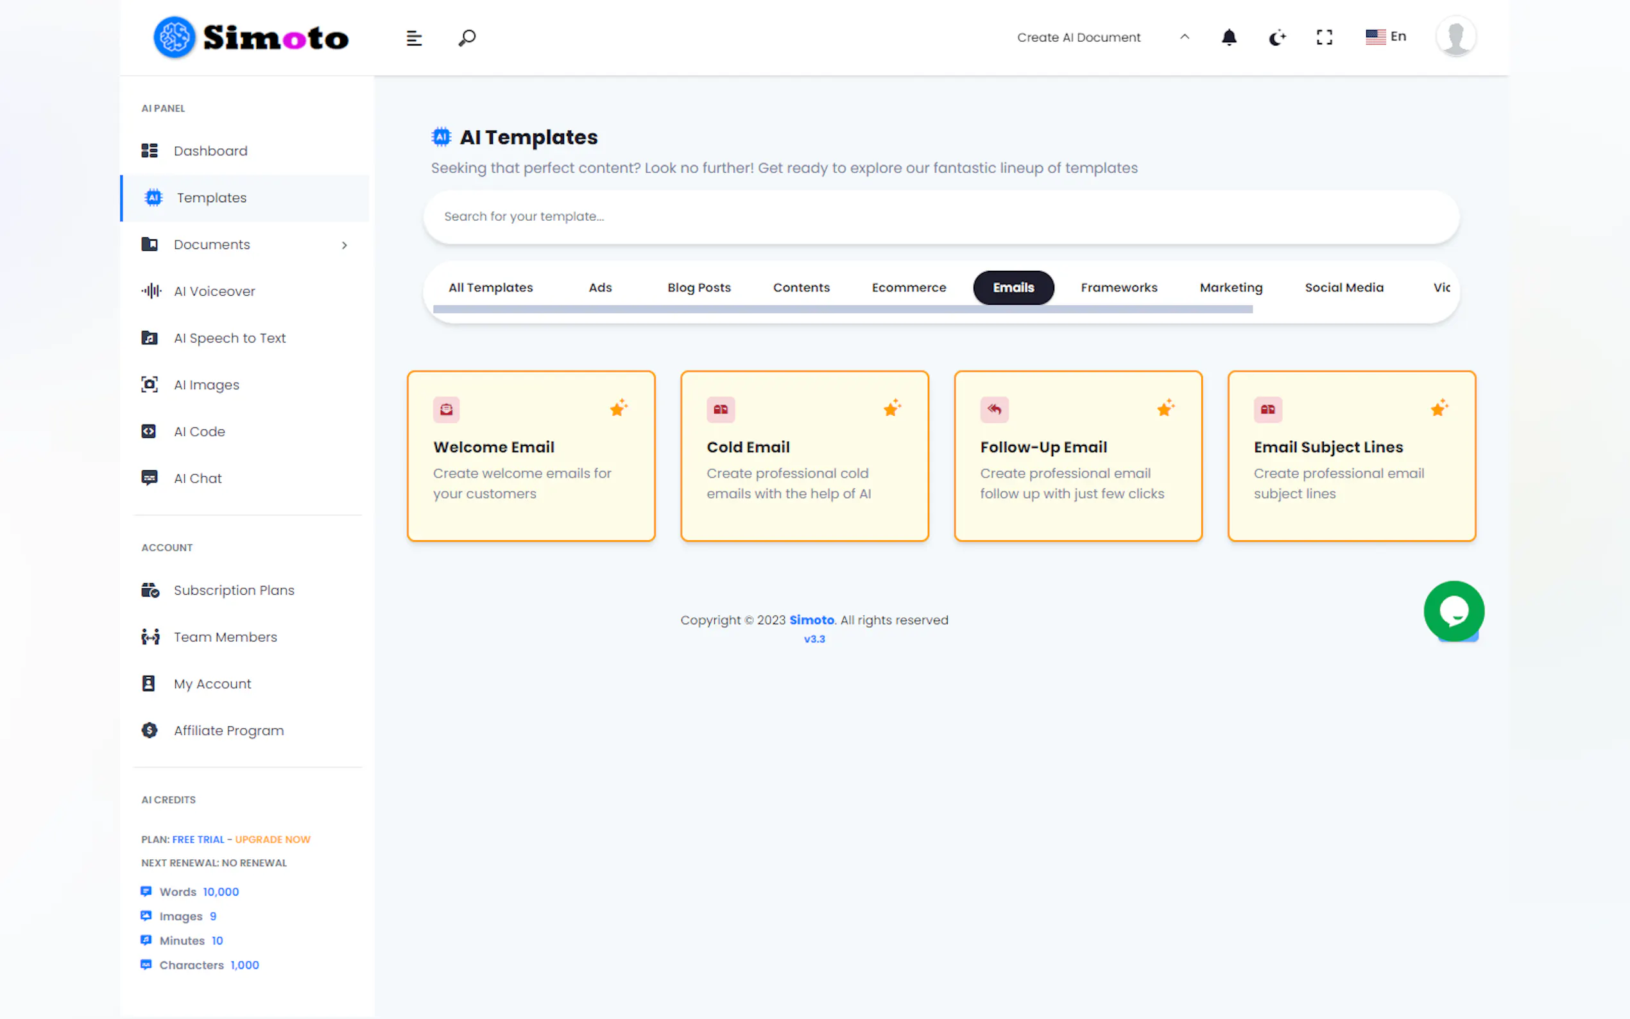Collapse sidebar with the hamburger menu icon
The image size is (1630, 1019).
point(414,39)
